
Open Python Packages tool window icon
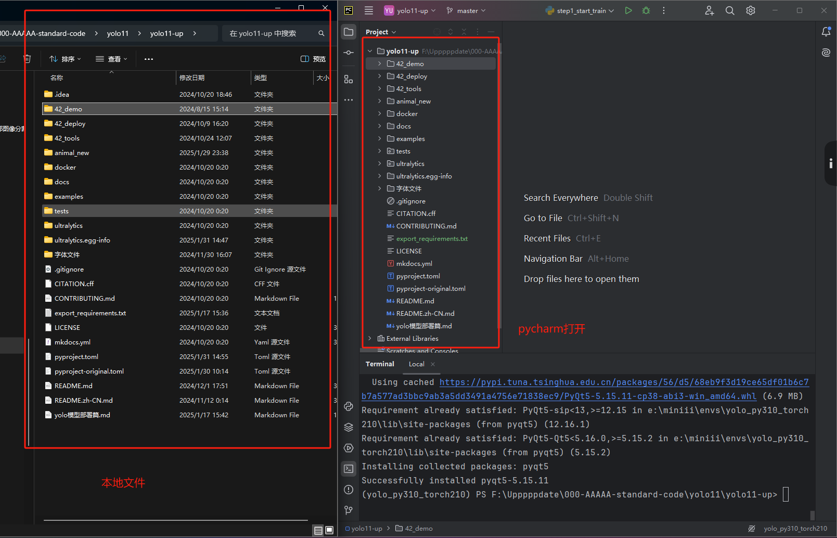tap(349, 427)
